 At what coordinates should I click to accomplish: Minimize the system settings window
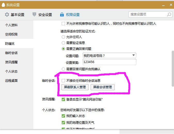pos(163,5)
